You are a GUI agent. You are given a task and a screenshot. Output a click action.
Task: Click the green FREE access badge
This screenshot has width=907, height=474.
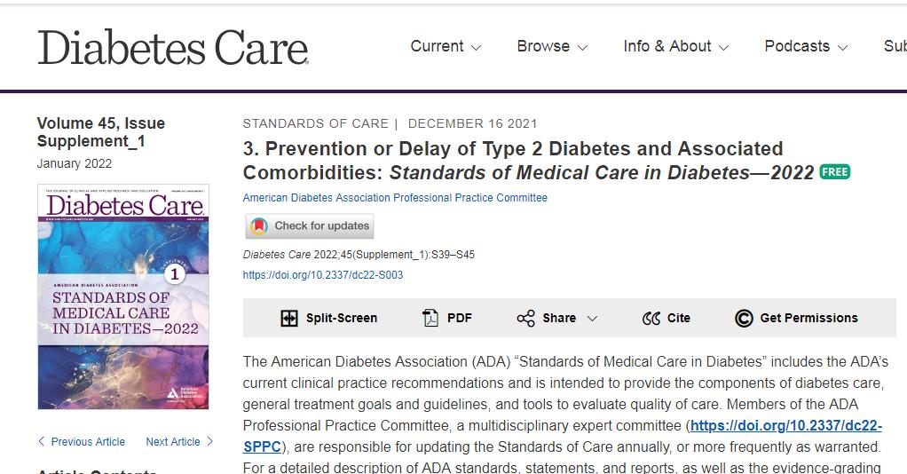[834, 171]
